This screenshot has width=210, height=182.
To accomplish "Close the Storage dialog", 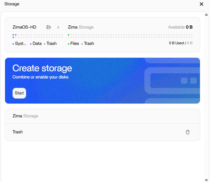I will pos(202,4).
